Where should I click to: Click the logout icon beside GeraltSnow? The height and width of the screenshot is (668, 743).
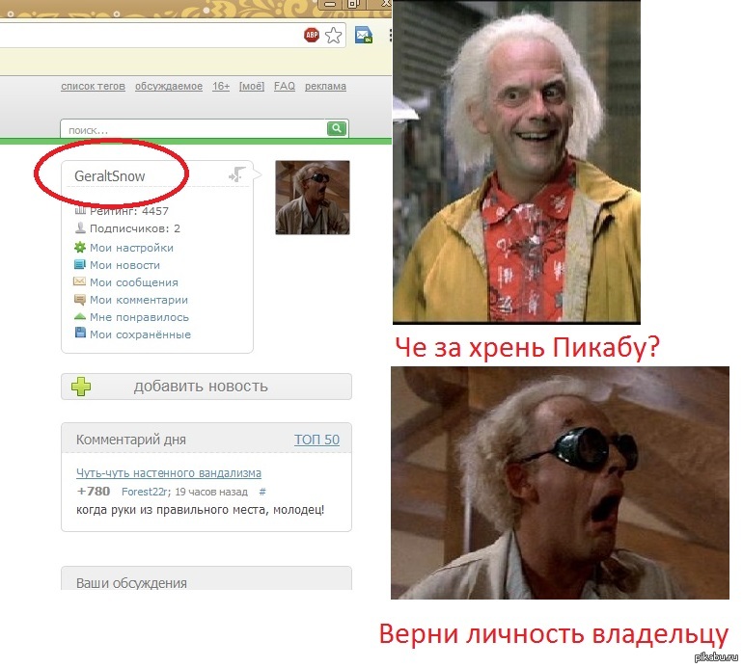237,174
